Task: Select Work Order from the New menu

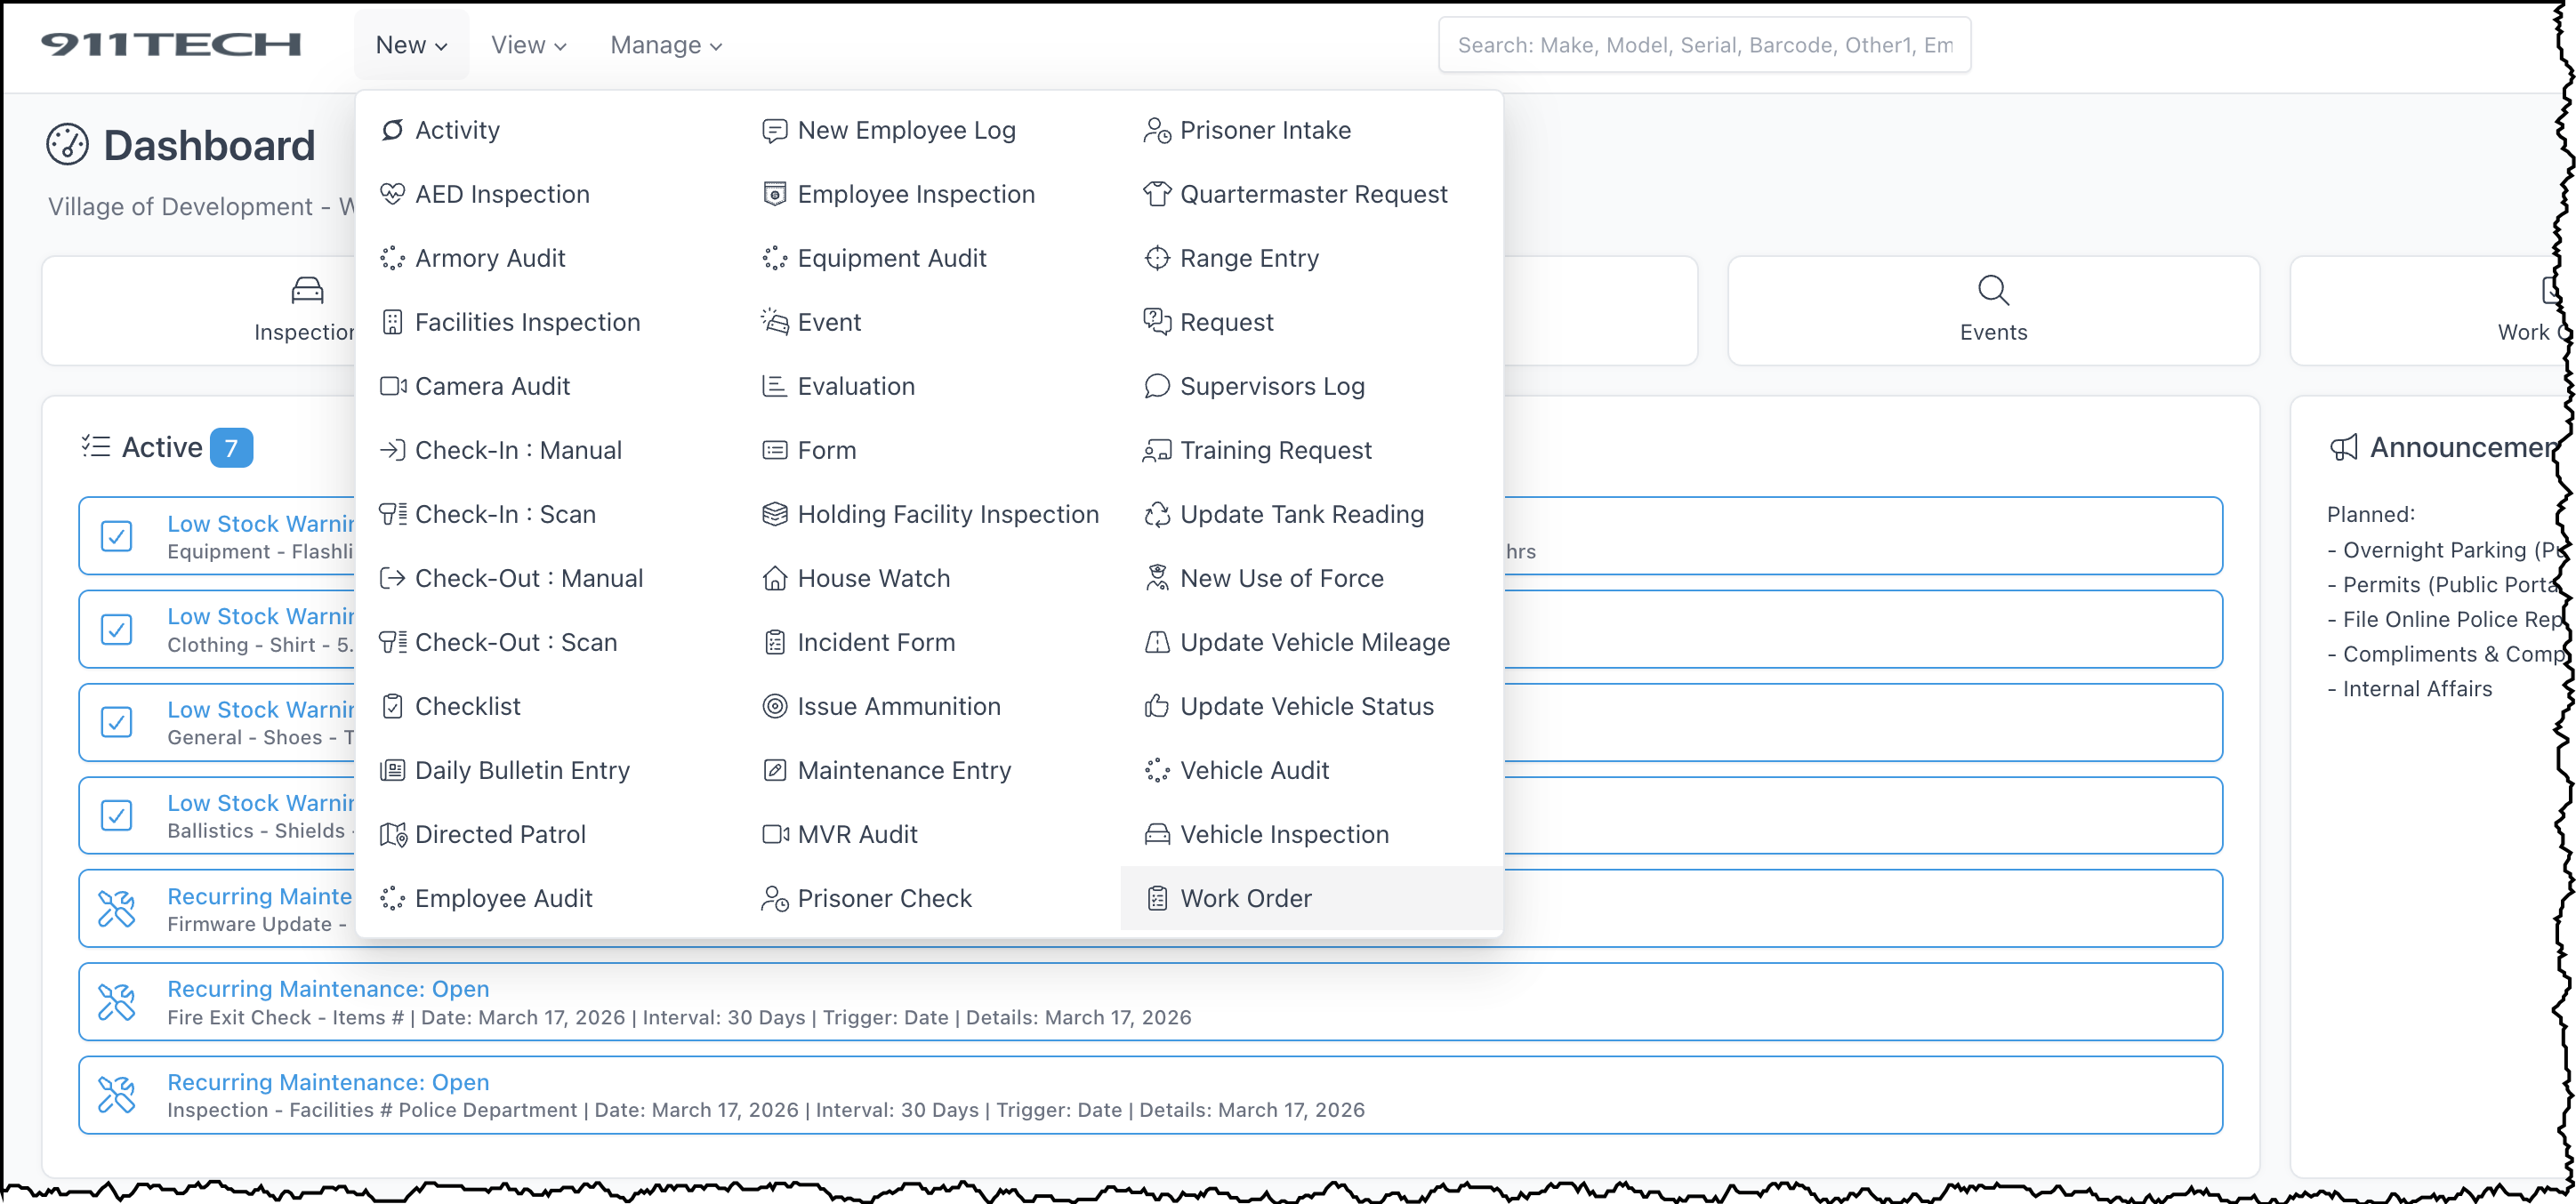Action: pos(1245,897)
